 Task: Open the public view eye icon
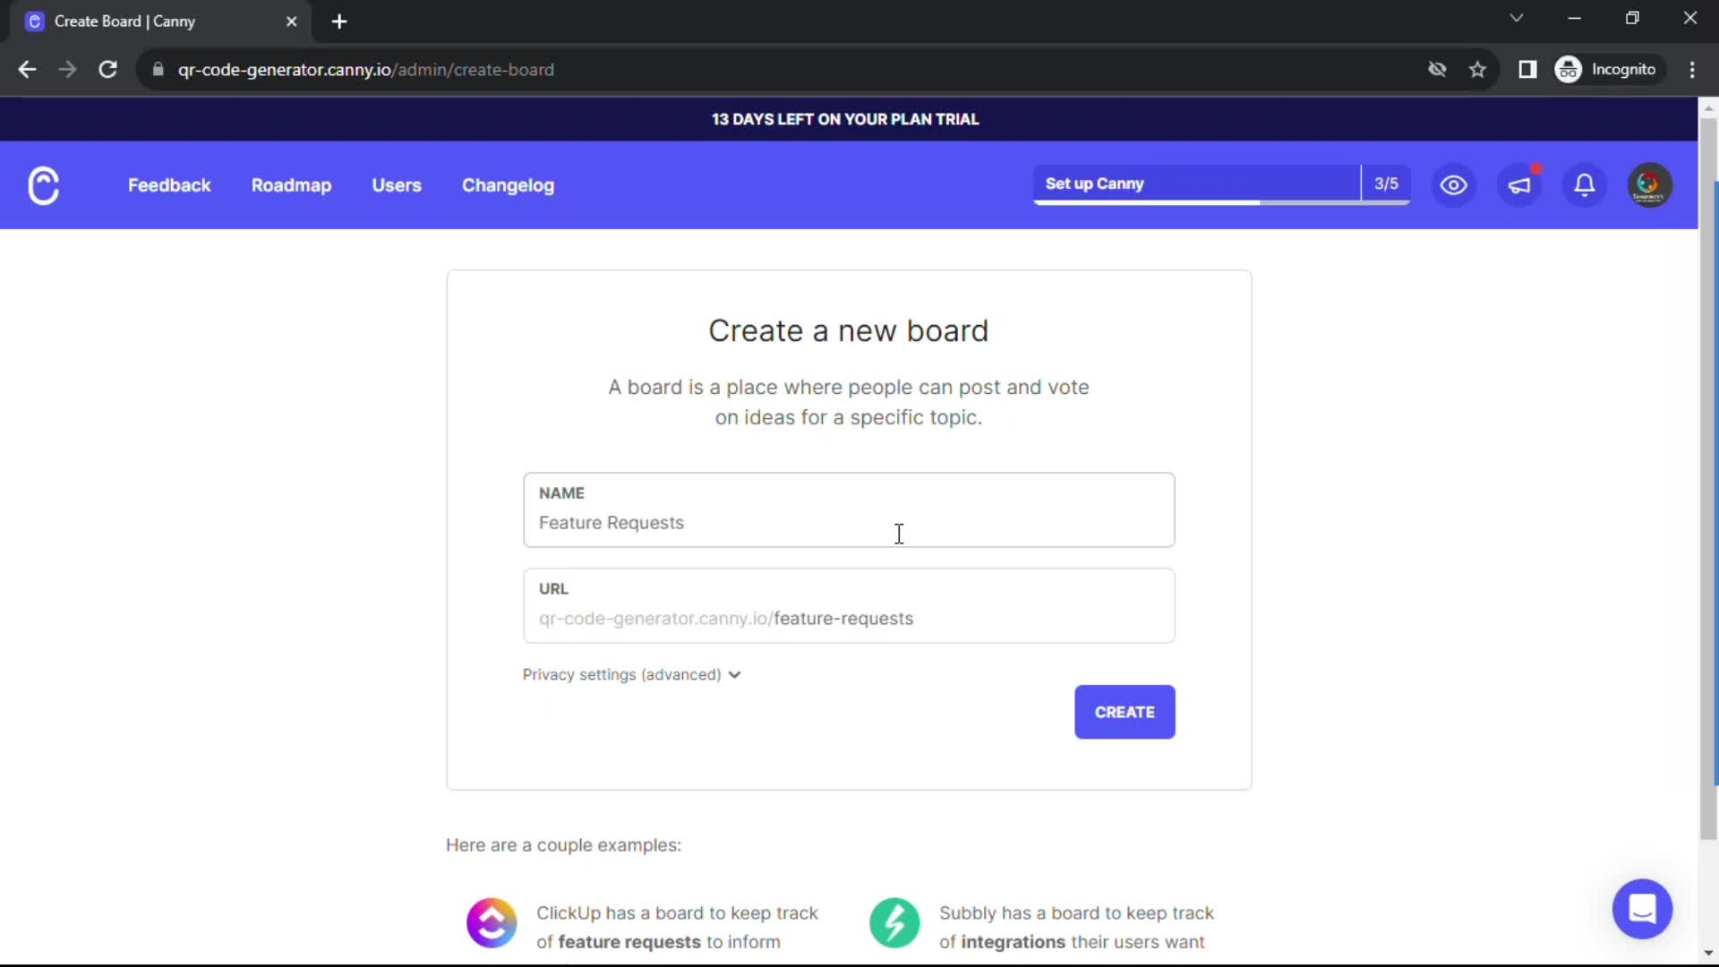coord(1453,185)
